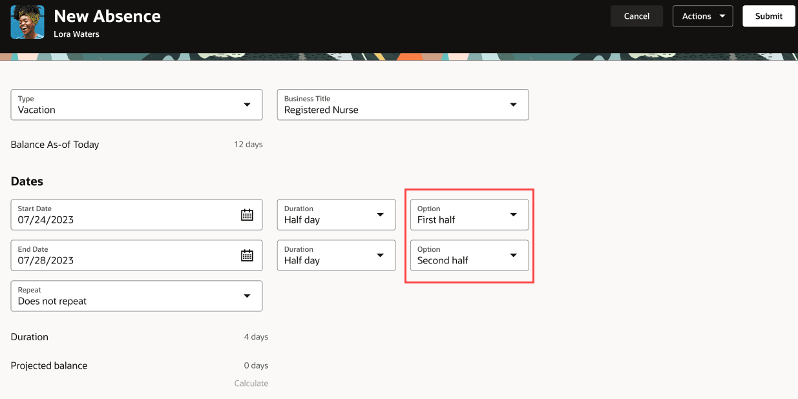This screenshot has width=798, height=399.
Task: Expand the Repeat dropdown
Action: coord(247,296)
